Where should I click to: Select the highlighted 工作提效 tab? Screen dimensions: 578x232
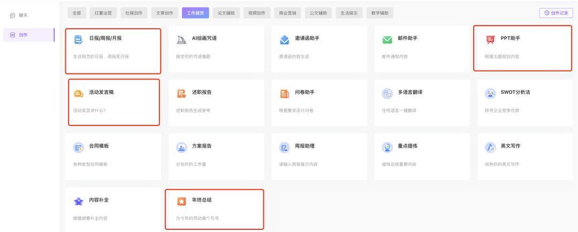pyautogui.click(x=195, y=13)
